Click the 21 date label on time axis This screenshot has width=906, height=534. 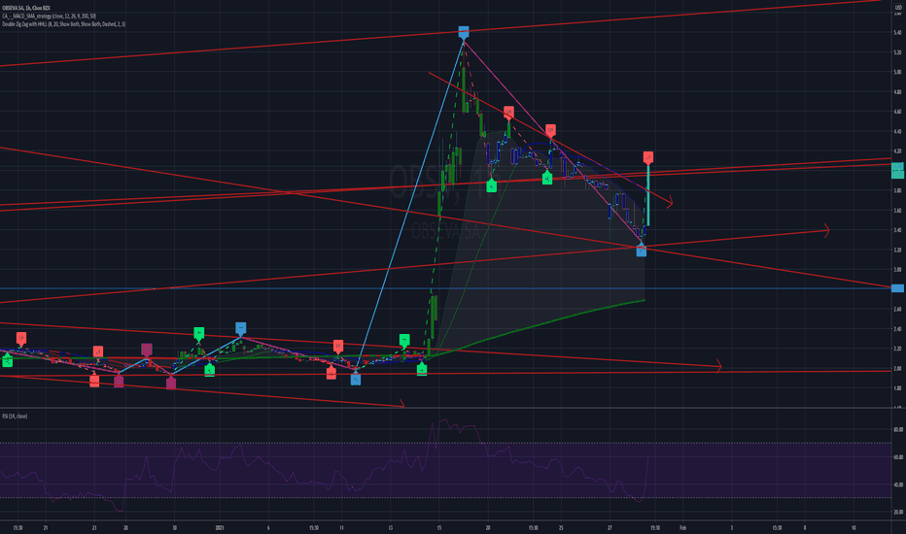46,527
